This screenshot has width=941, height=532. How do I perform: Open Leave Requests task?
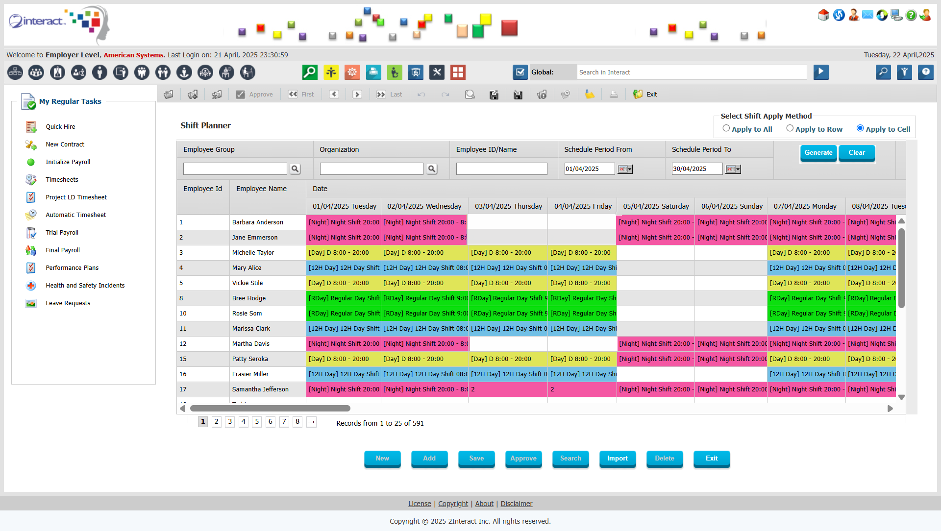[x=68, y=303]
